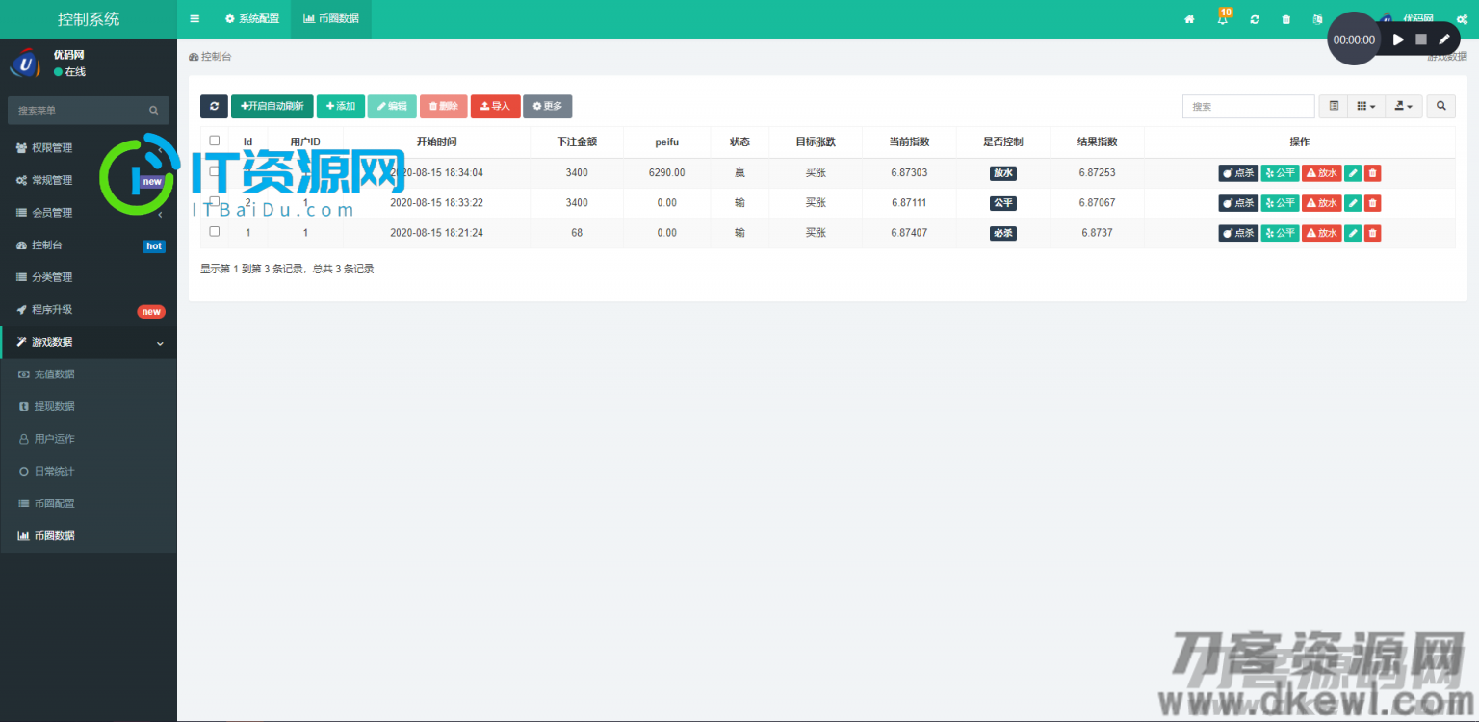This screenshot has height=722, width=1479.
Task: Click 放水 button in row 18:34:04
Action: [1321, 173]
